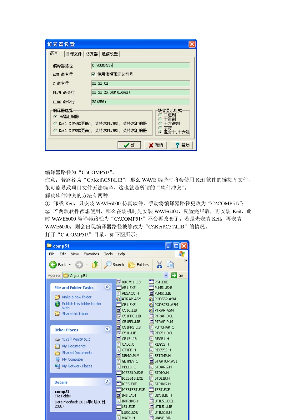Click the My Network Places icon
Screen dimensions: 297x420
coord(57,366)
